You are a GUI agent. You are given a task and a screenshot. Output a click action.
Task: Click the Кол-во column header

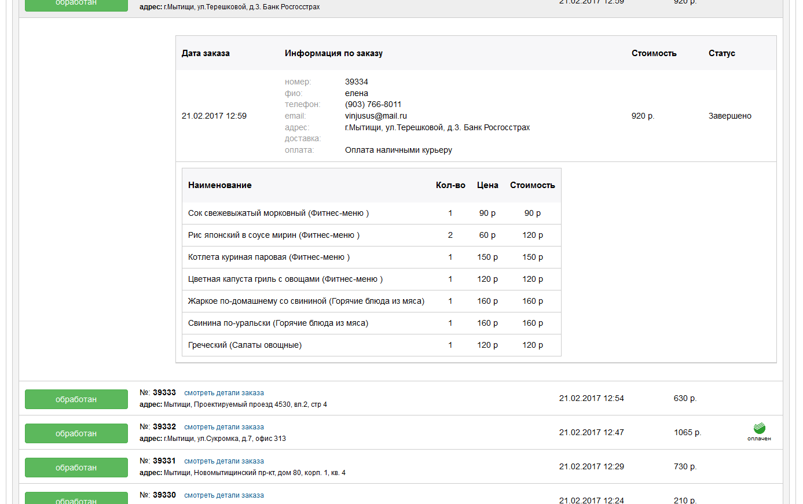pos(450,185)
